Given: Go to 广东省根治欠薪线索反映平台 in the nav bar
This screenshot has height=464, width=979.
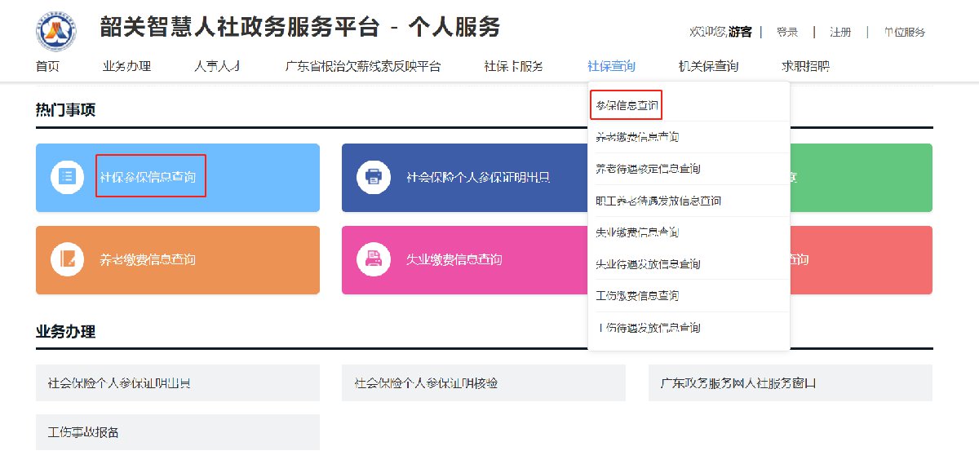Looking at the screenshot, I should pyautogui.click(x=363, y=67).
